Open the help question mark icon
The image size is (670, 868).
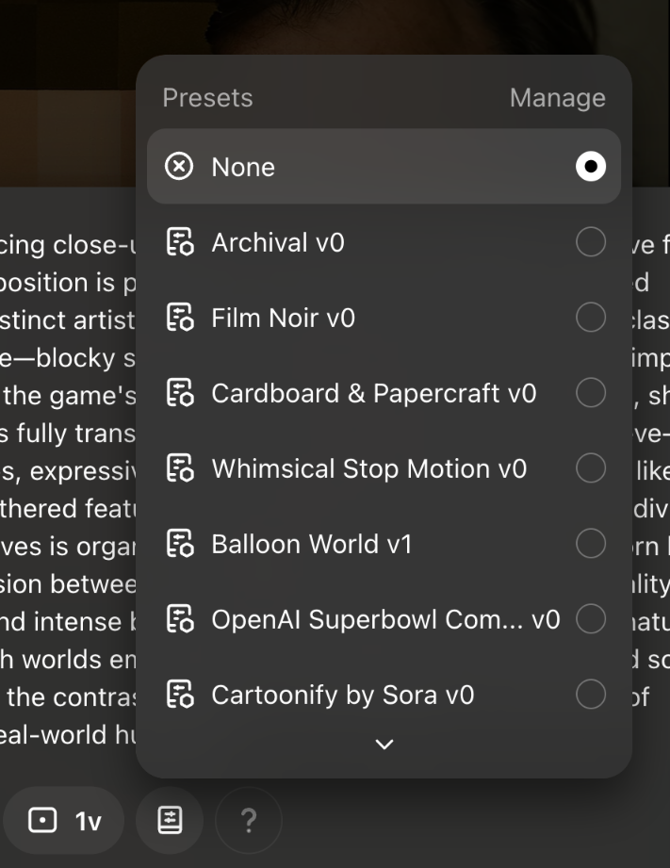click(x=247, y=820)
